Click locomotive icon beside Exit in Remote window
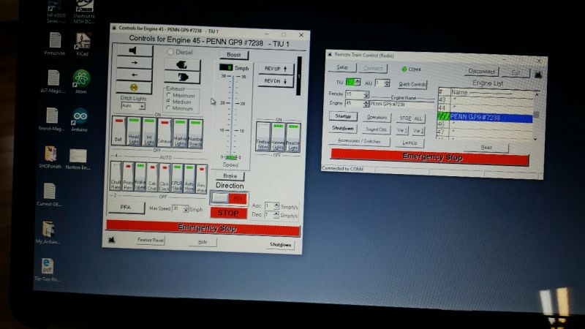Image resolution: width=585 pixels, height=329 pixels. tap(538, 75)
